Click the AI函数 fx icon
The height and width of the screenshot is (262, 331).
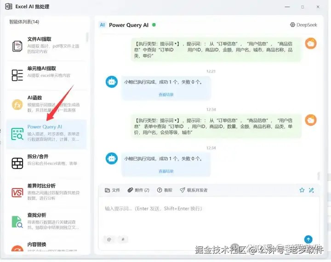(x=17, y=105)
